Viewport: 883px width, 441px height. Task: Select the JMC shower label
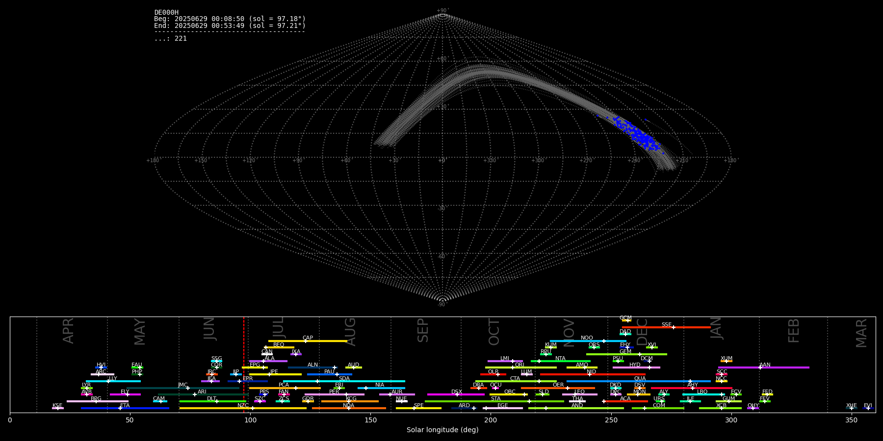click(183, 385)
